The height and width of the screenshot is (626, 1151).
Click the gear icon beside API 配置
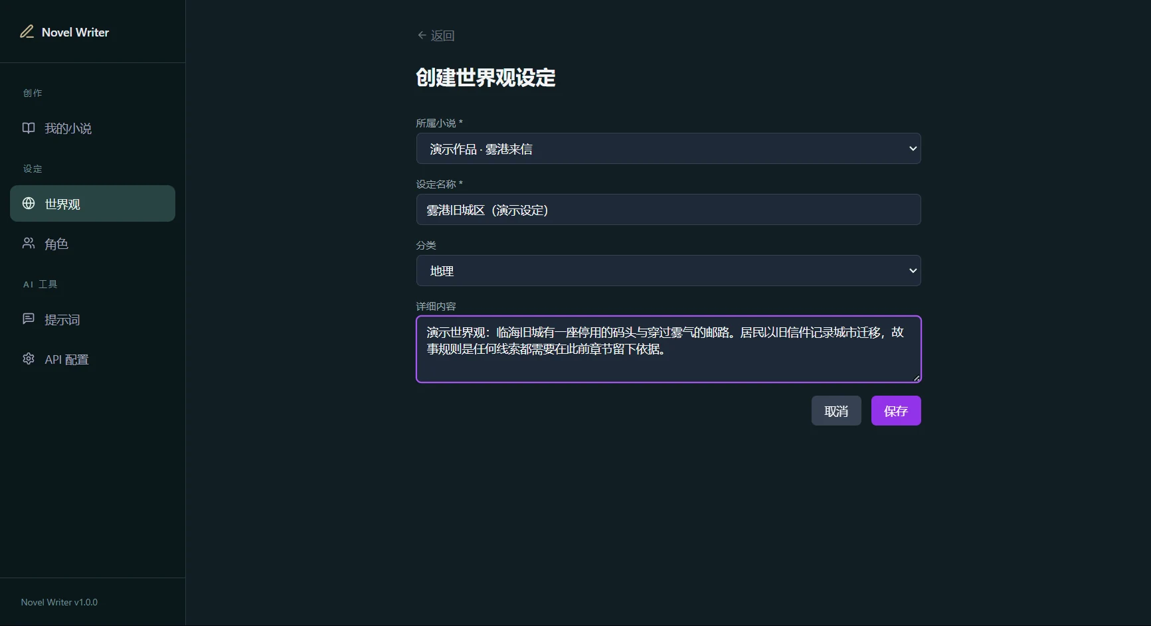(x=29, y=358)
